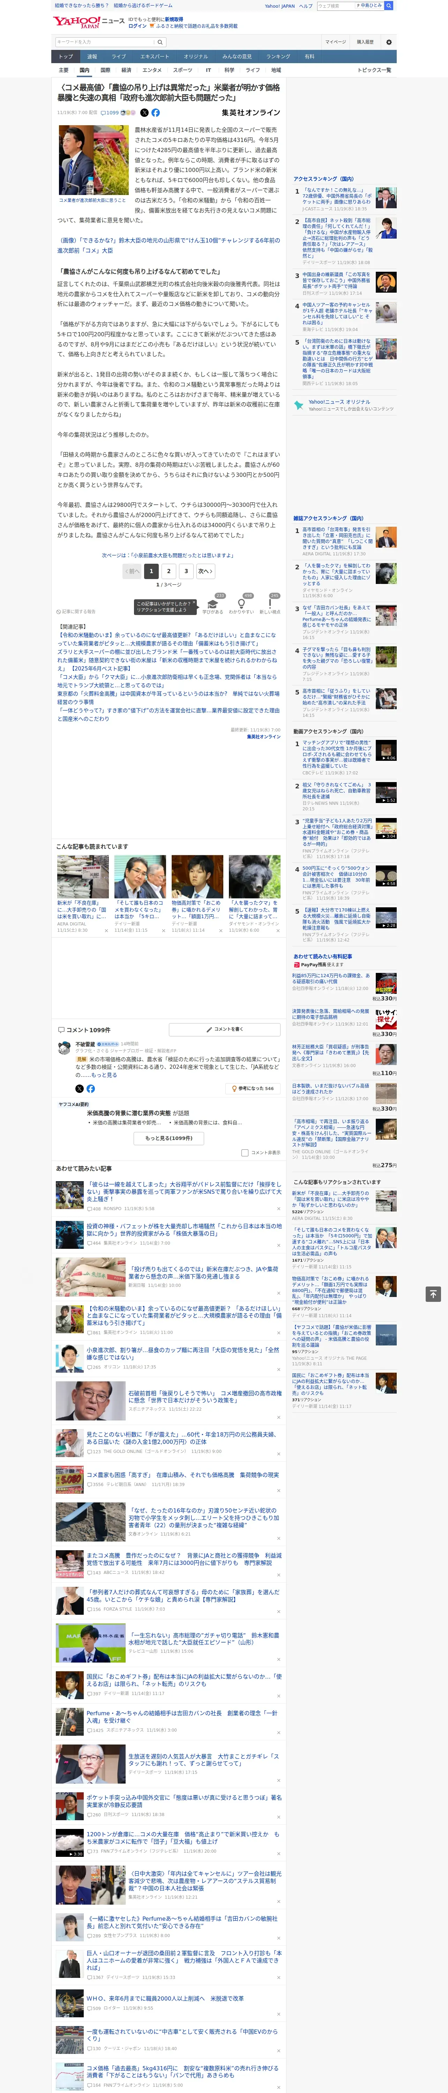Open bear photo recommended article thumbnail
448x2093 pixels.
click(x=254, y=876)
